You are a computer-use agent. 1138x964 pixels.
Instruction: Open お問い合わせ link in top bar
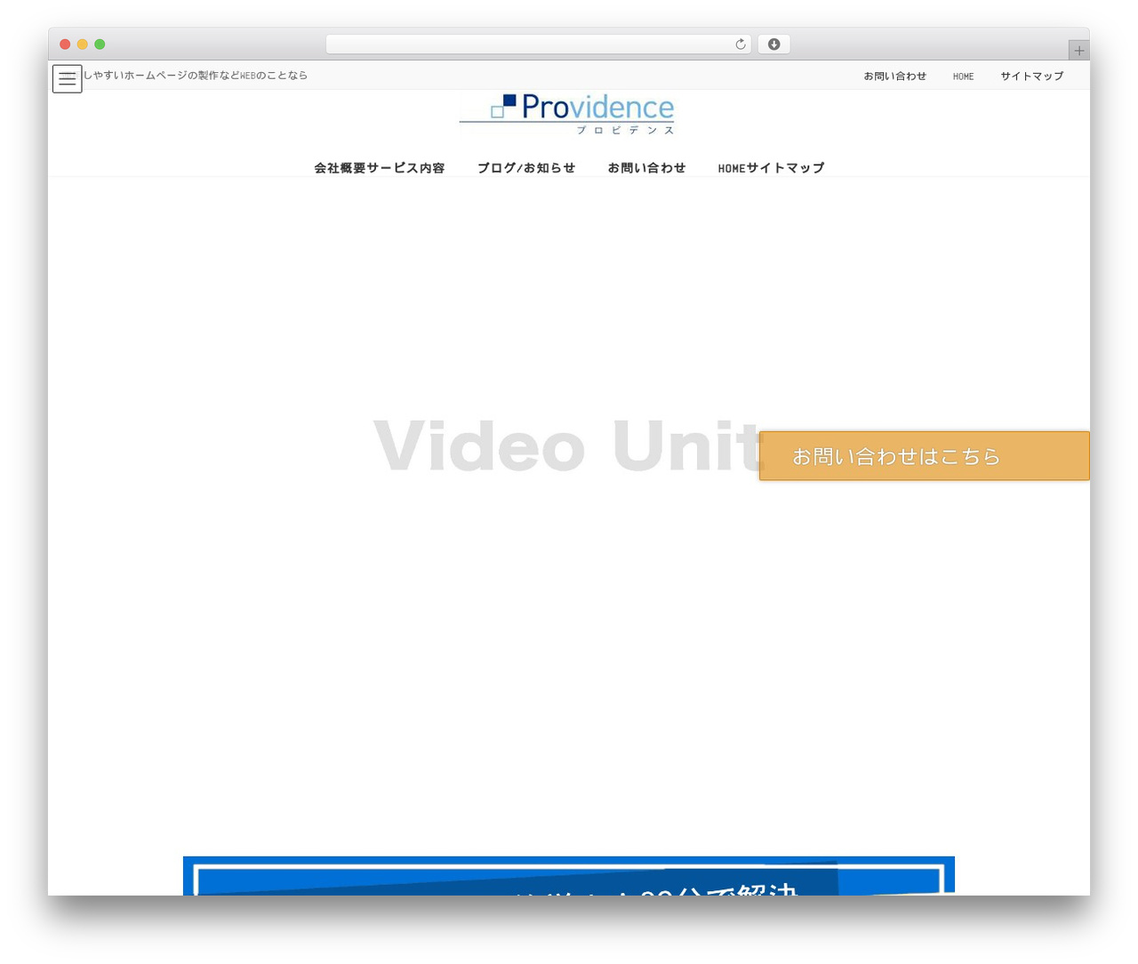tap(894, 76)
